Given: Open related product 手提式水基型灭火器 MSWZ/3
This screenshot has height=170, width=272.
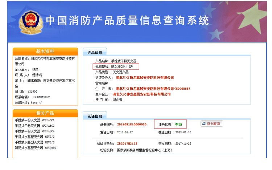Looking at the screenshot, I should click(34, 142).
